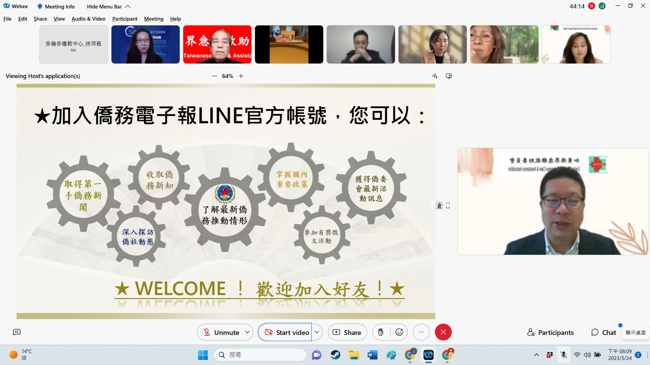Open more options ellipsis button
650x365 pixels.
point(421,332)
